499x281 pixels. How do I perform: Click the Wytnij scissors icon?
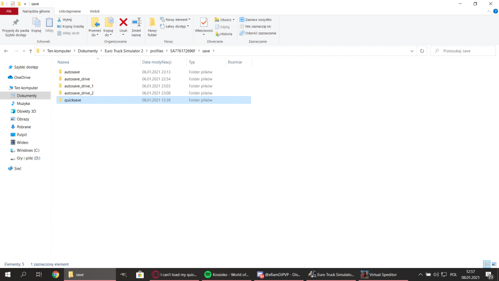click(59, 19)
